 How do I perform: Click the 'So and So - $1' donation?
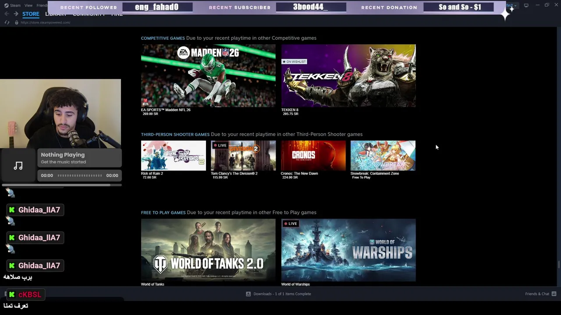(x=459, y=7)
